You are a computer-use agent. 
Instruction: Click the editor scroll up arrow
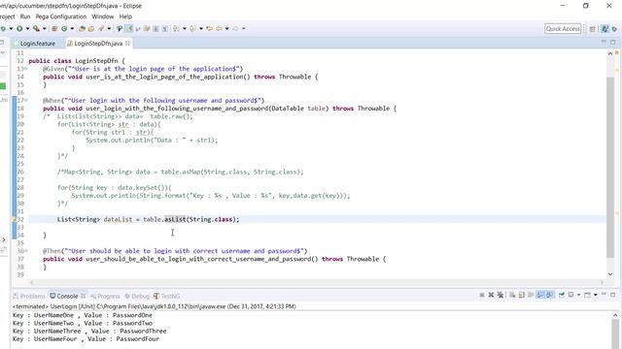pos(610,54)
